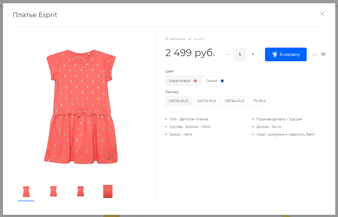The width and height of the screenshot is (338, 217).
Task: Close the Платье Esprit product popup
Action: click(322, 14)
